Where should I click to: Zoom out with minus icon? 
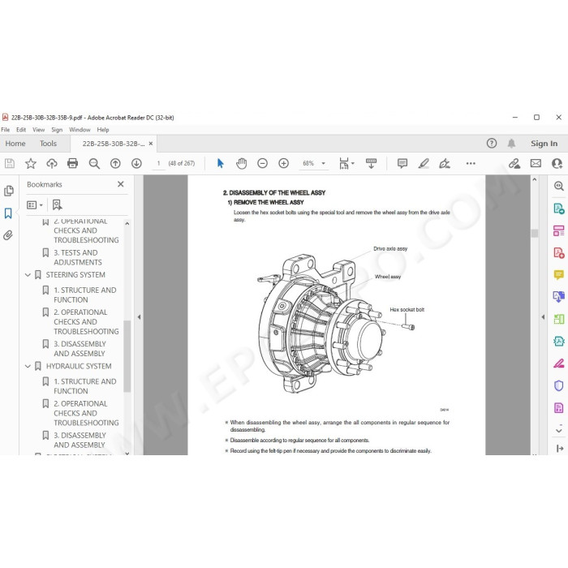(262, 163)
